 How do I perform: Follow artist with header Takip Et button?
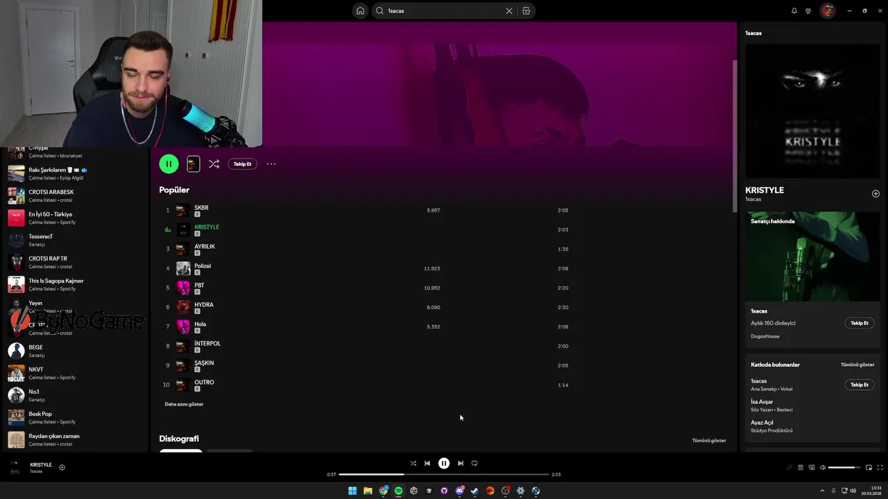[242, 164]
